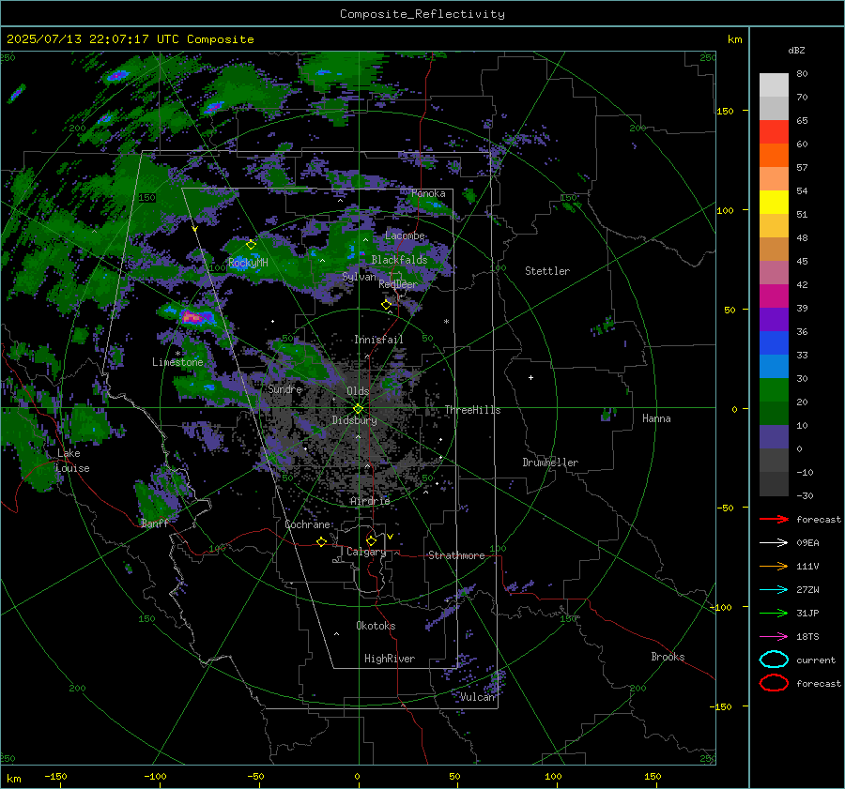Image resolution: width=845 pixels, height=789 pixels.
Task: Click the light gray 70-80 dBZ swatch
Action: point(774,85)
